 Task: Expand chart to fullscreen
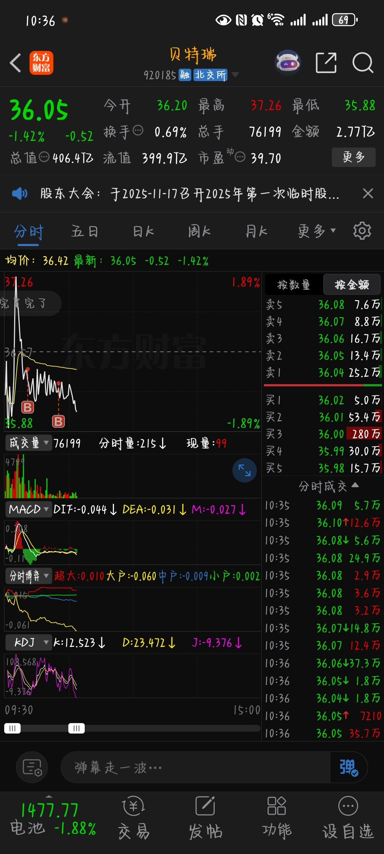point(244,470)
